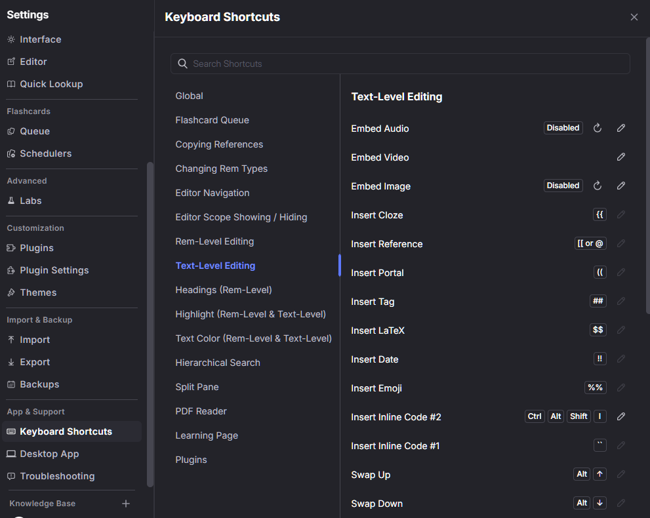Focus the Search Shortcuts input field
The width and height of the screenshot is (650, 518).
point(400,64)
